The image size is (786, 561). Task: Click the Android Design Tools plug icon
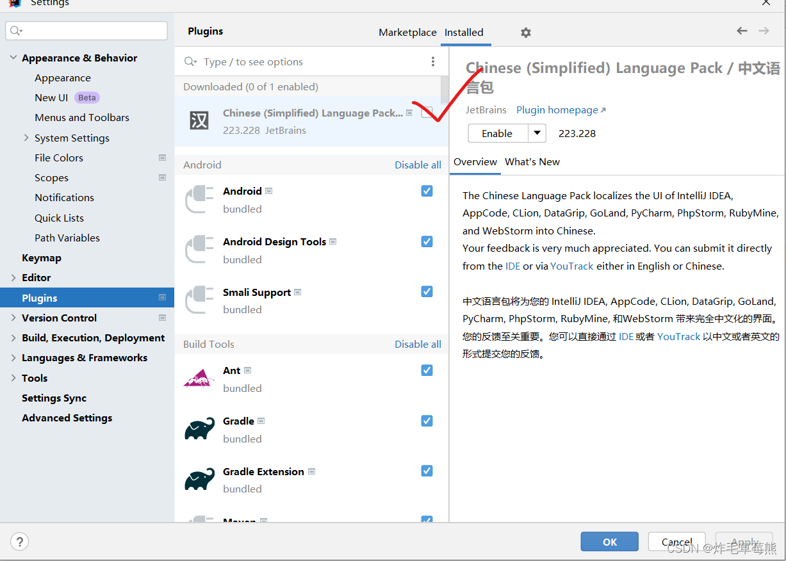[199, 250]
